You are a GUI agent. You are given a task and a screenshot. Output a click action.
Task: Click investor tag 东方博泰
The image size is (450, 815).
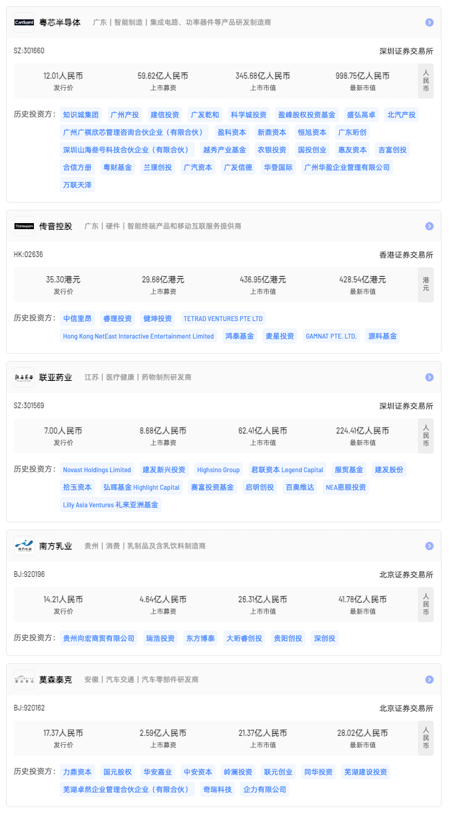click(200, 638)
